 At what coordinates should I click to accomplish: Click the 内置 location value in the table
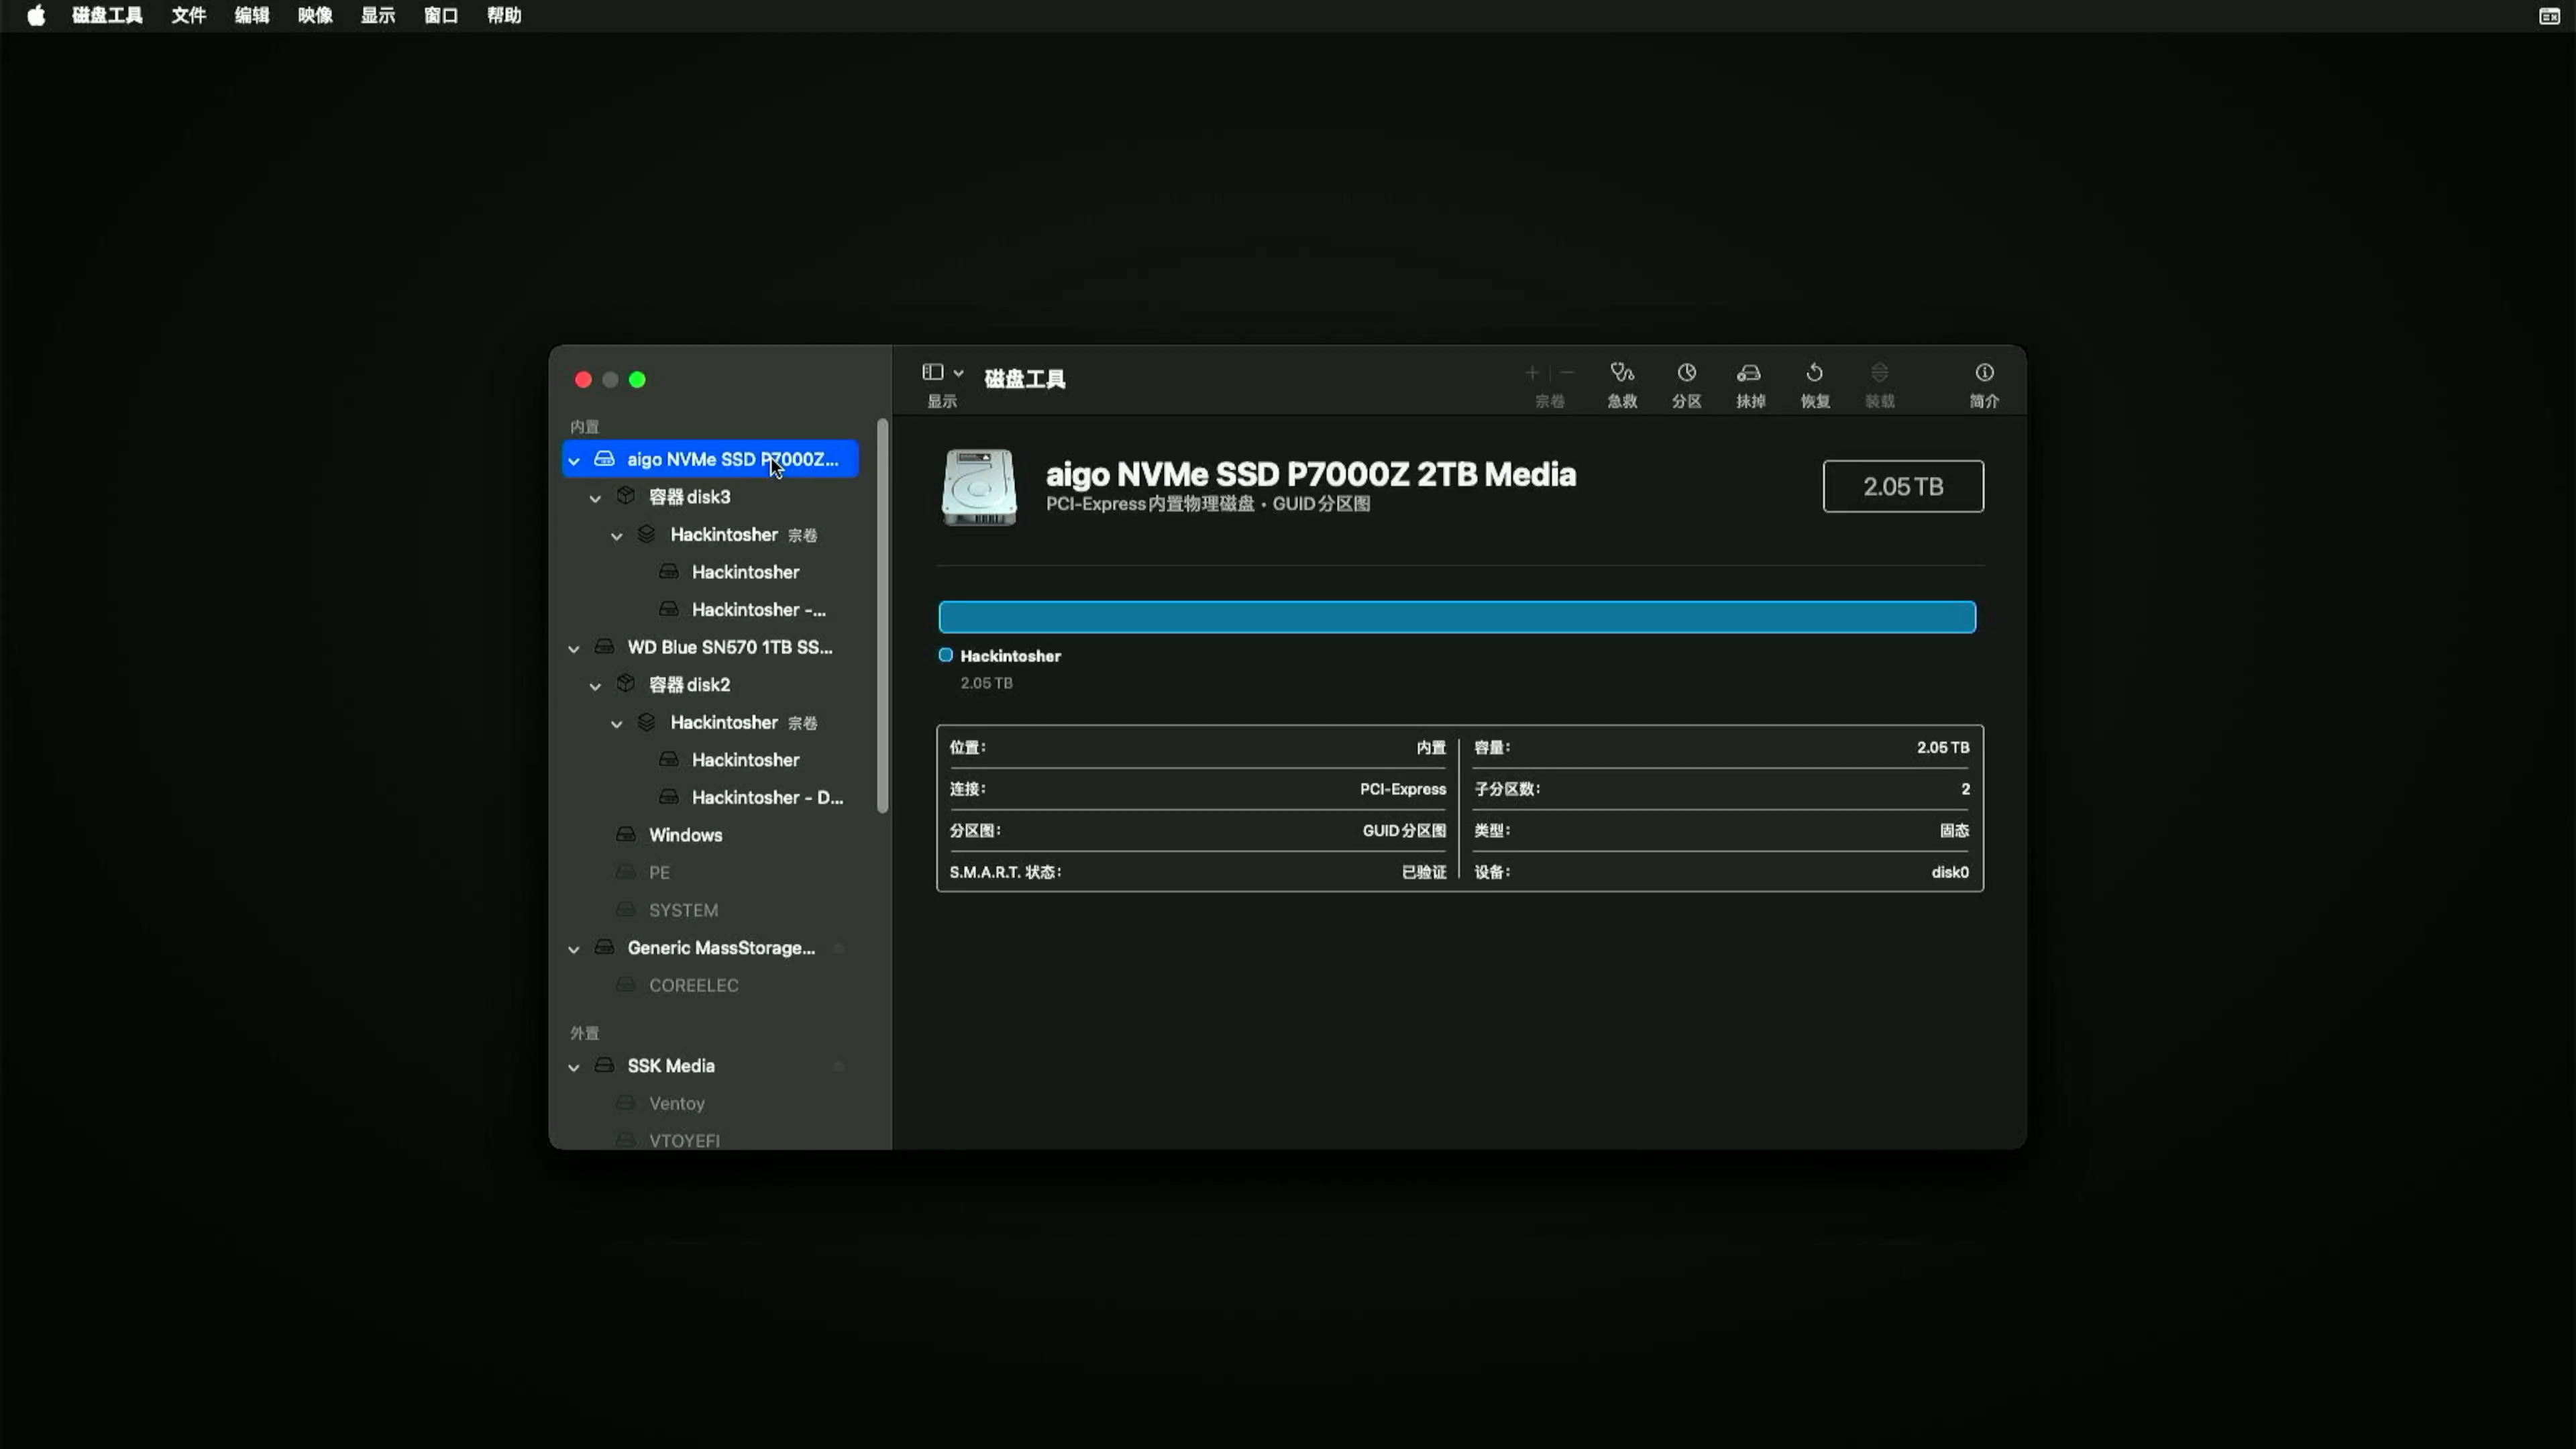1431,747
